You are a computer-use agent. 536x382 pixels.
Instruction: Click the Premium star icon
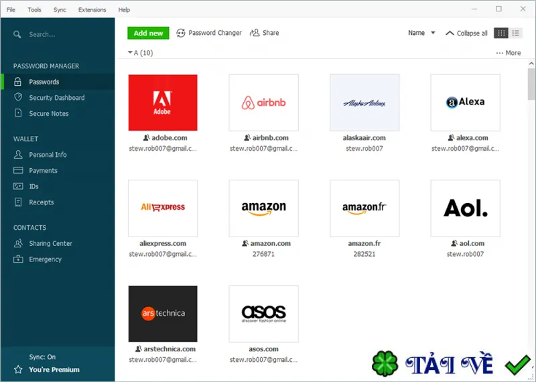click(18, 369)
